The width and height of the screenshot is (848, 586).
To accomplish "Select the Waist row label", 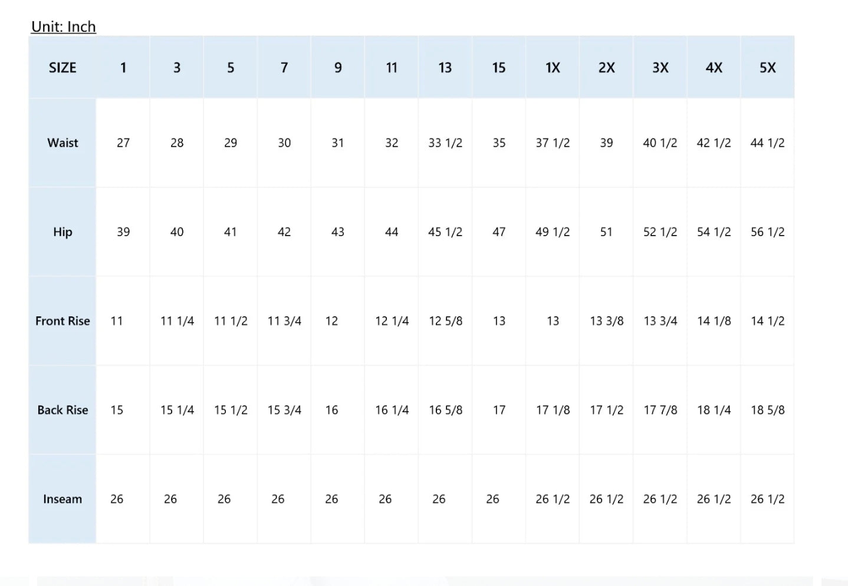I will [x=63, y=143].
